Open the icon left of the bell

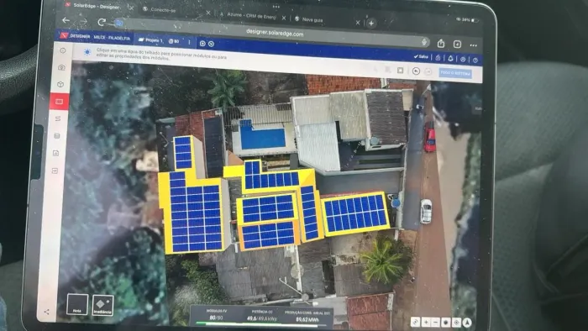click(x=438, y=57)
